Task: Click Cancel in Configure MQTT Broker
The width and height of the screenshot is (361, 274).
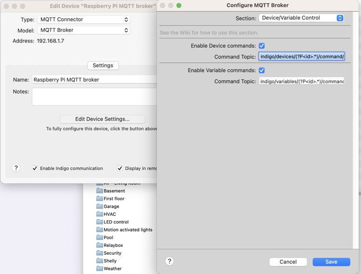Action: point(288,262)
